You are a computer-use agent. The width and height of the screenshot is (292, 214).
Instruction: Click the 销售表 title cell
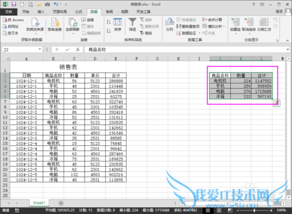click(68, 67)
